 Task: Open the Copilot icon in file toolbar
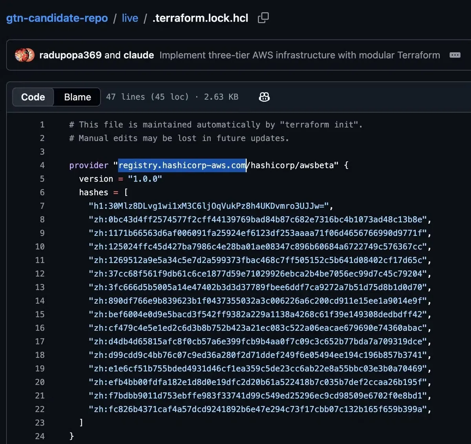pyautogui.click(x=264, y=97)
